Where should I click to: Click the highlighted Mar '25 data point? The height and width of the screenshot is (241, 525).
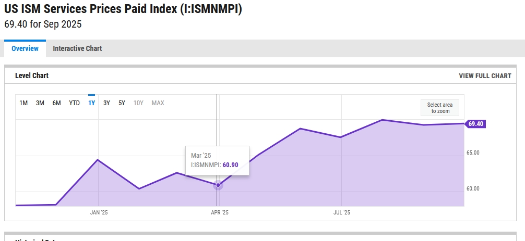click(x=218, y=185)
